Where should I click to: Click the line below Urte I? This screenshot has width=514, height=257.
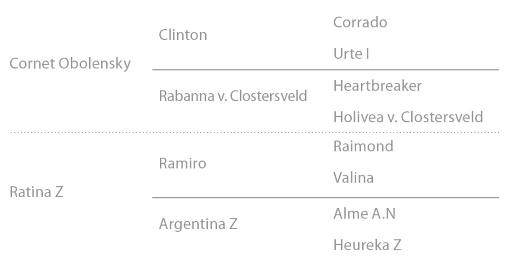pyautogui.click(x=326, y=69)
